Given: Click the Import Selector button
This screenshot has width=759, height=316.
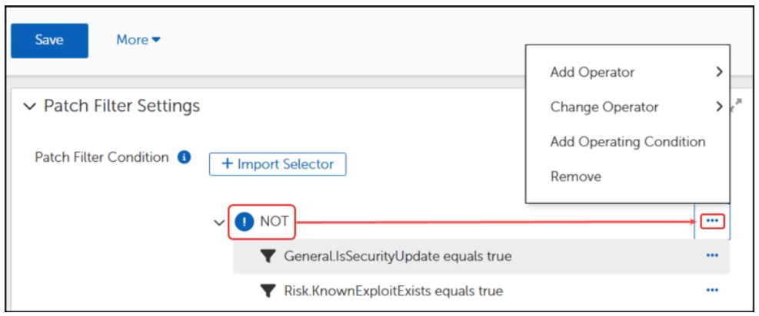Looking at the screenshot, I should [278, 163].
